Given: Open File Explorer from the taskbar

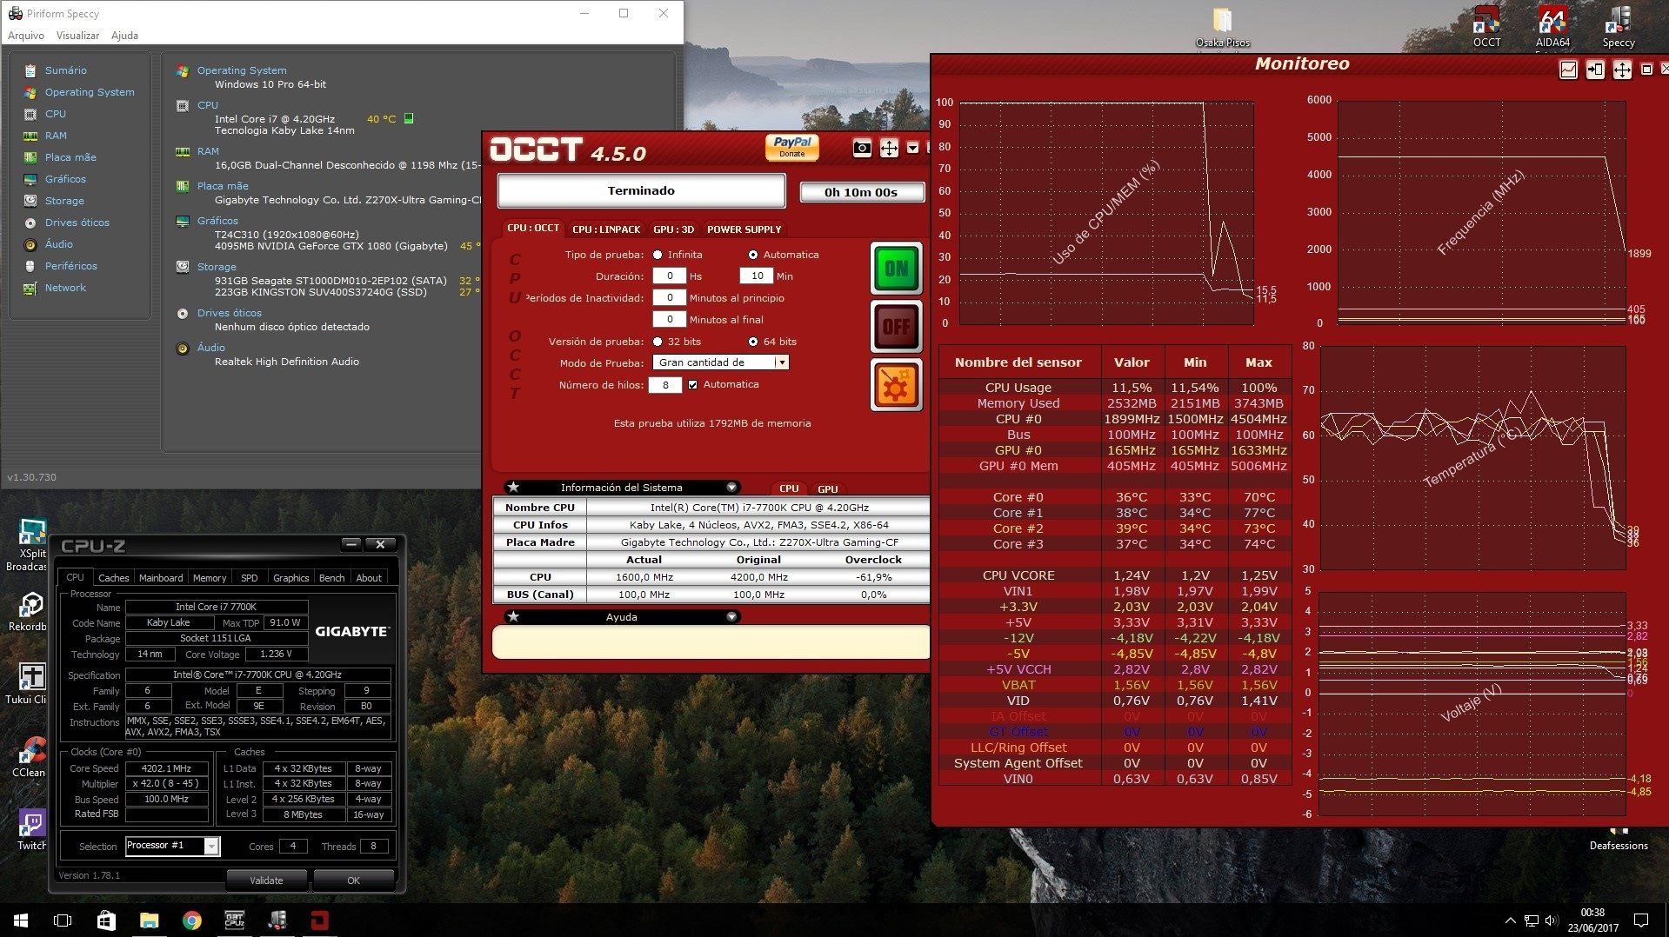Looking at the screenshot, I should (149, 920).
